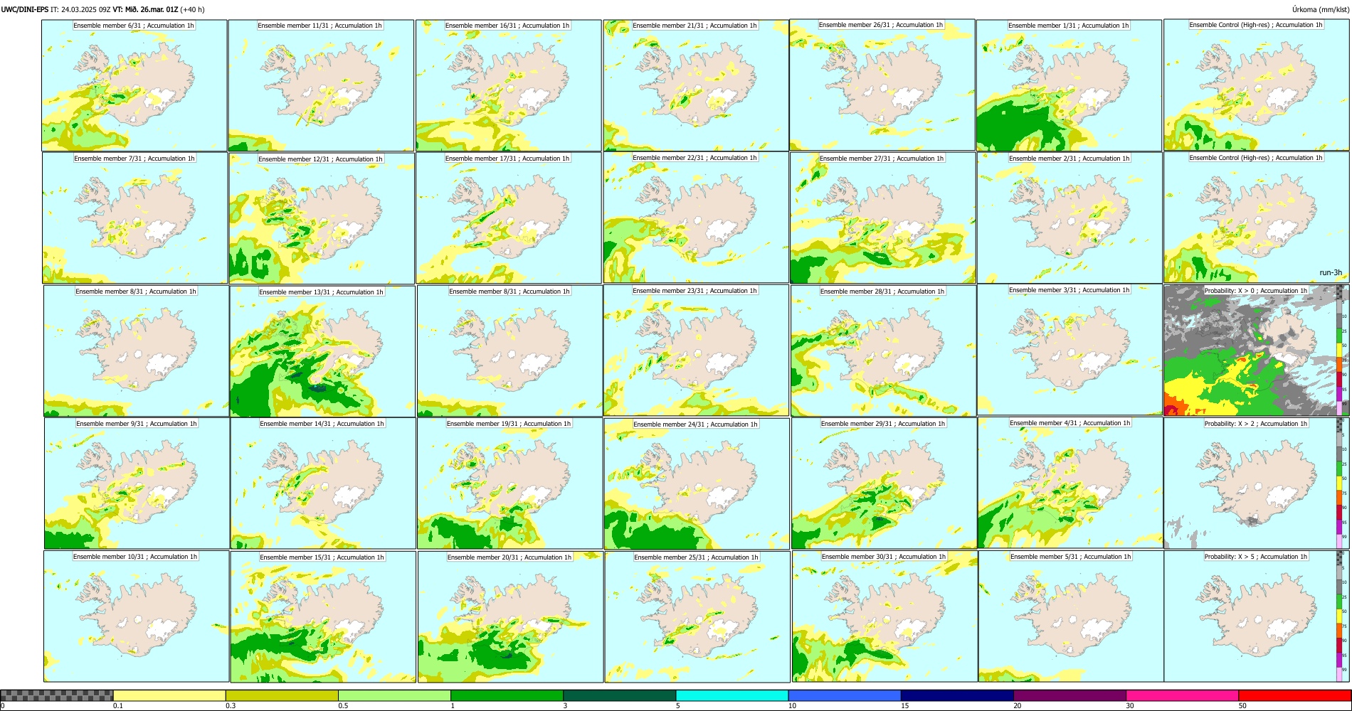Image resolution: width=1352 pixels, height=711 pixels.
Task: View the Ensemble member 26/31 map
Action: [882, 85]
